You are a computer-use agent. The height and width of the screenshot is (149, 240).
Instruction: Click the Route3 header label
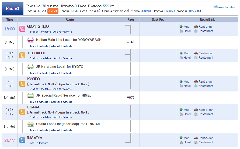click(13, 9)
